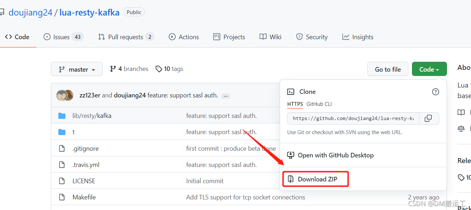Image resolution: width=471 pixels, height=210 pixels.
Task: Open the Makefile file
Action: [x=84, y=197]
